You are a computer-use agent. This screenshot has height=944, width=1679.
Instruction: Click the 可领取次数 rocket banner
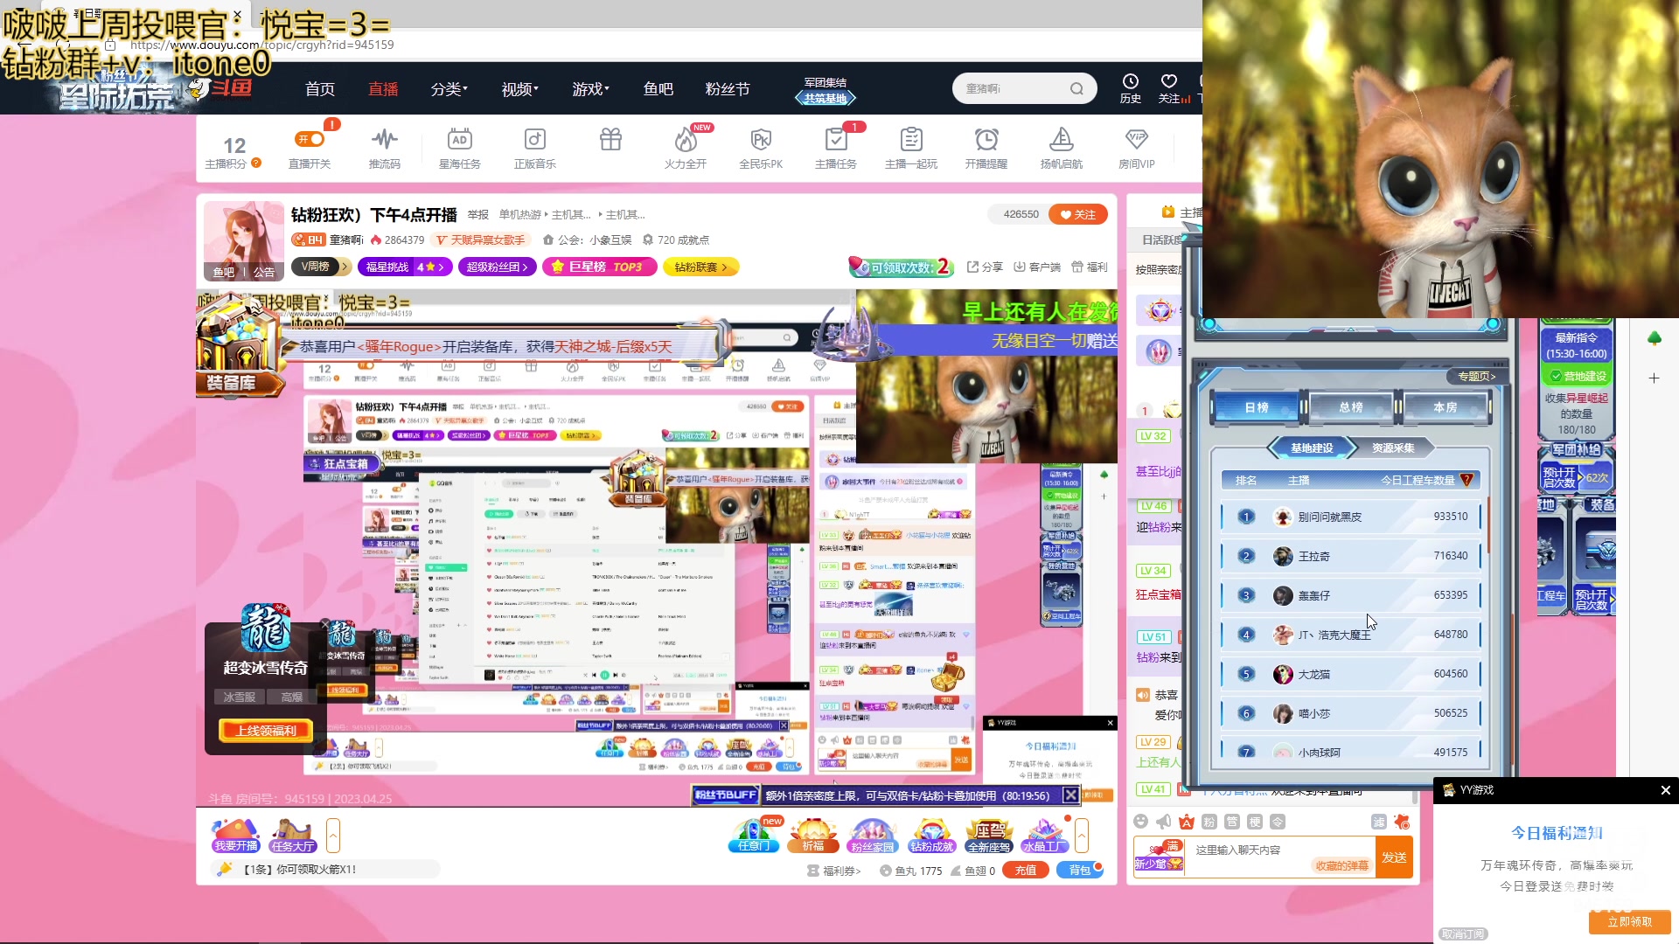pyautogui.click(x=902, y=267)
